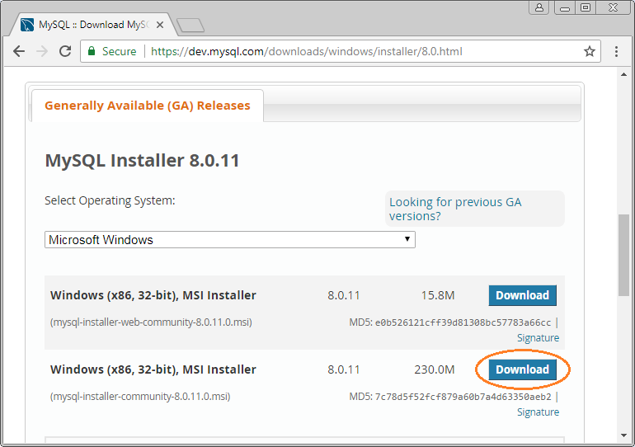Click the address bar URL
The image size is (635, 447).
(x=307, y=51)
